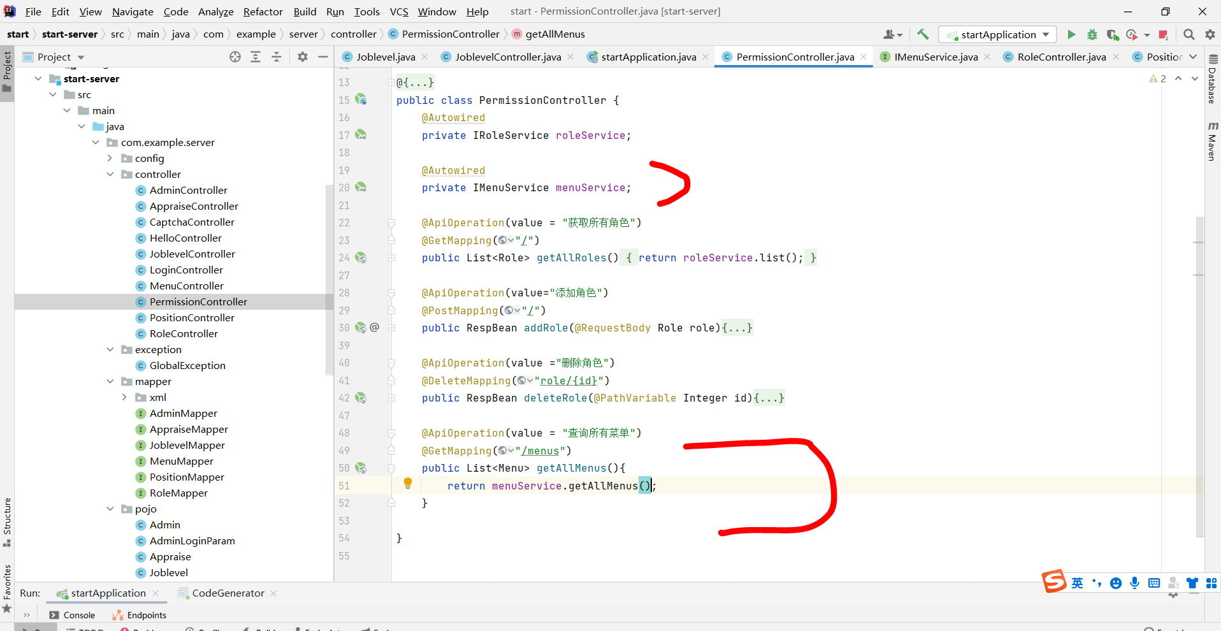Go to previous highlighted error arrow
The width and height of the screenshot is (1221, 631).
[1178, 78]
